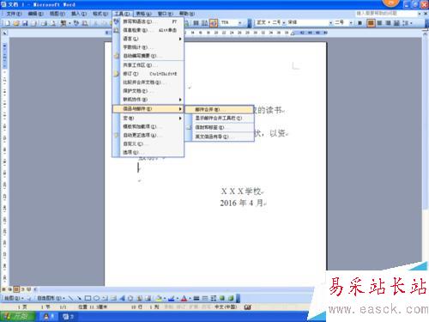Open 模板和加载项 menu entry

(148, 126)
